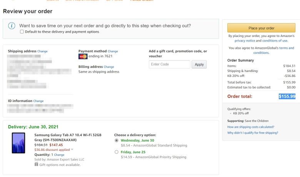Change the item quantity
300x177 pixels.
pyautogui.click(x=59, y=155)
